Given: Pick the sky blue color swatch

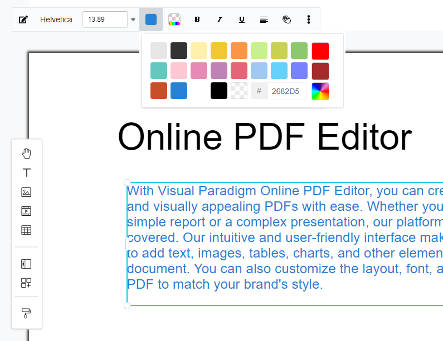Looking at the screenshot, I should coord(279,71).
